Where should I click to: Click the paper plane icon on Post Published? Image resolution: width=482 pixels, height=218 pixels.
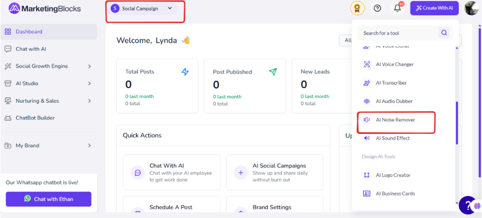click(273, 72)
